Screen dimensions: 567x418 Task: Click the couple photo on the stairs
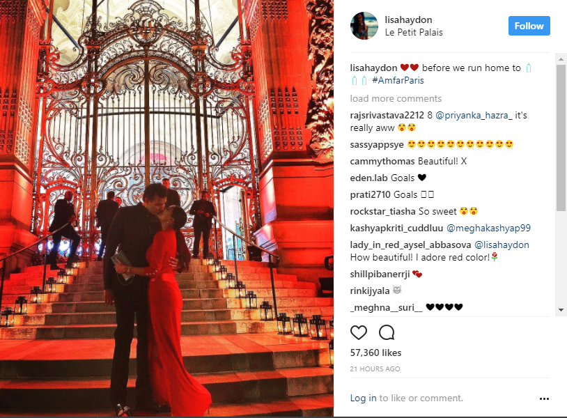166,208
